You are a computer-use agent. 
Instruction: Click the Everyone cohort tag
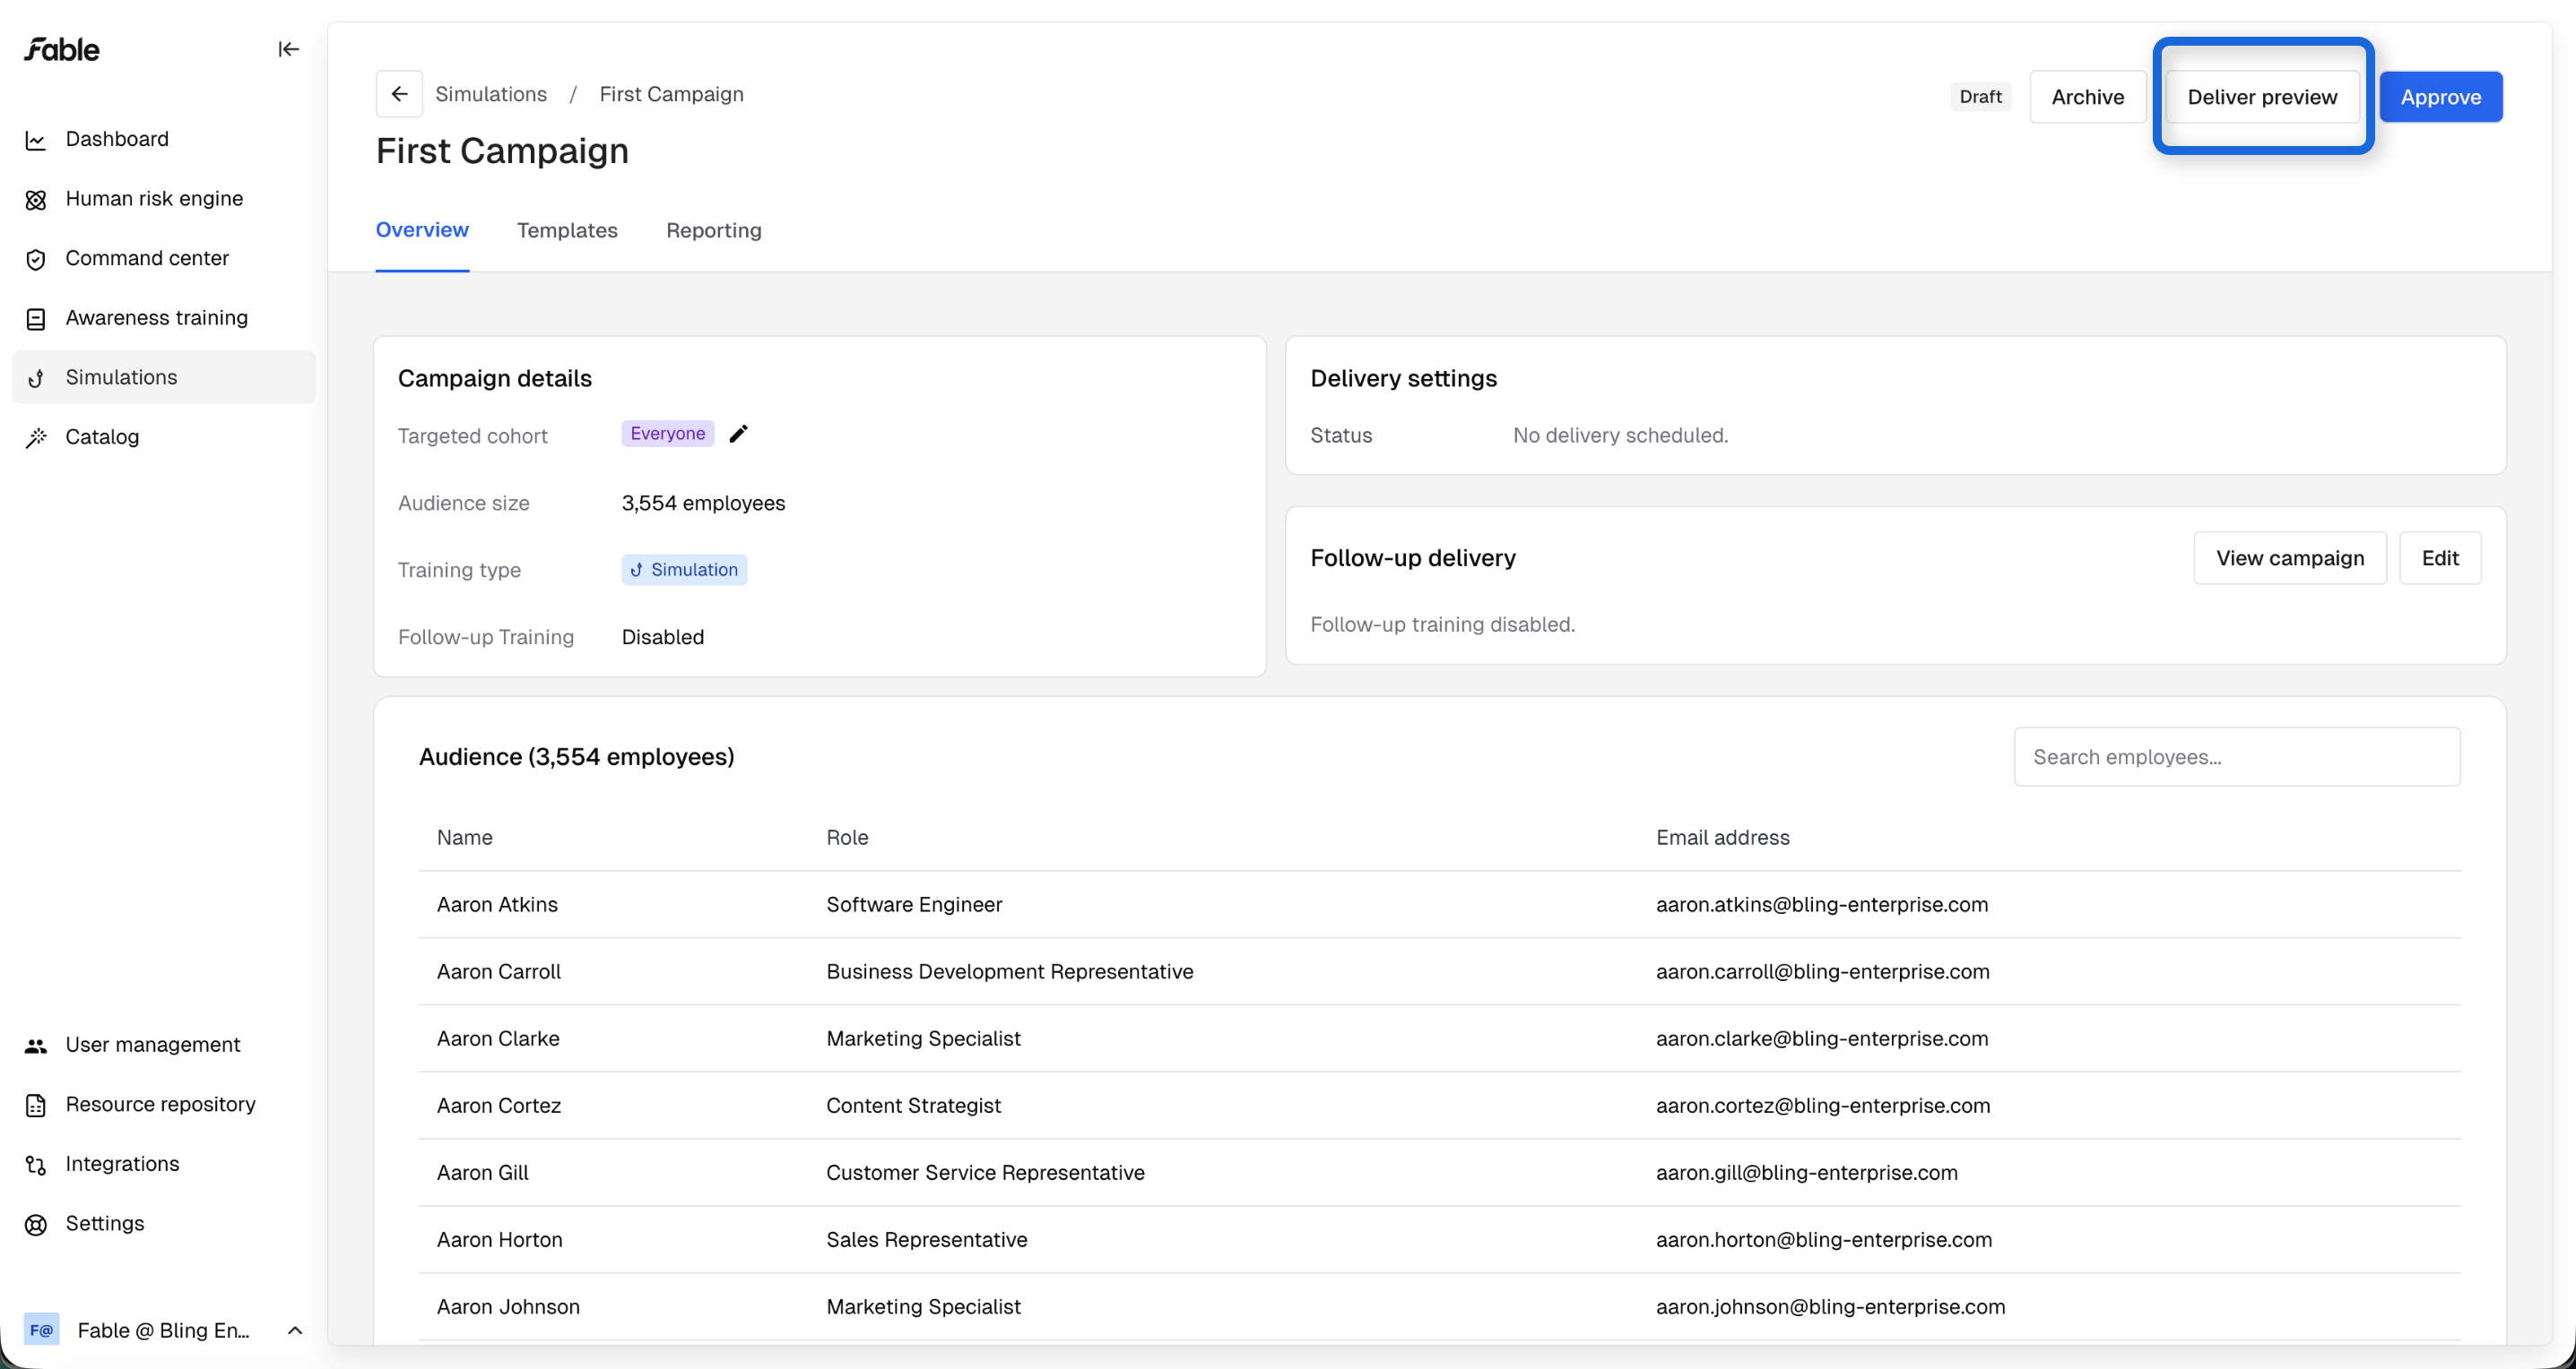[668, 434]
